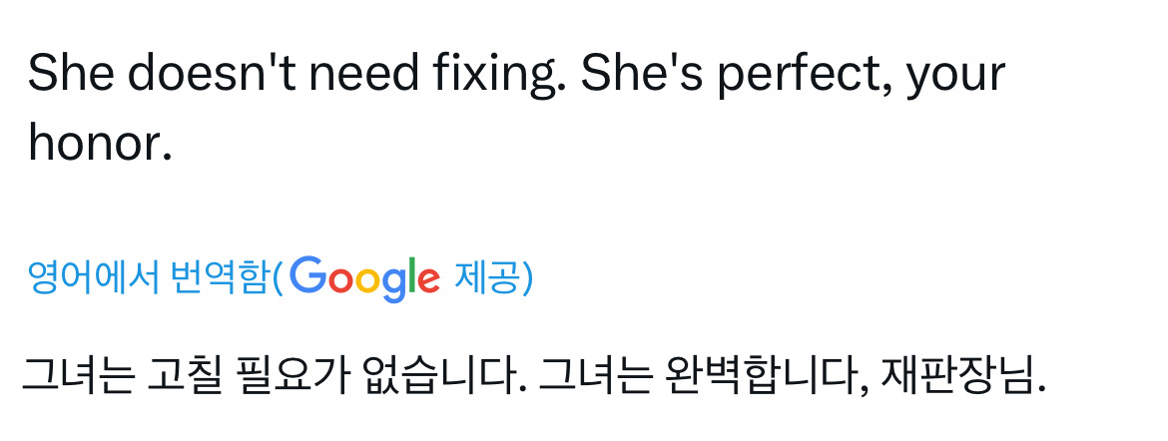This screenshot has width=1168, height=441.
Task: Click the blue word "영어에서"
Action: coord(93,278)
